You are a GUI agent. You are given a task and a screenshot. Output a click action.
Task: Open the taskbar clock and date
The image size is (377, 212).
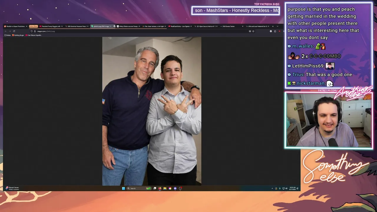[292, 188]
